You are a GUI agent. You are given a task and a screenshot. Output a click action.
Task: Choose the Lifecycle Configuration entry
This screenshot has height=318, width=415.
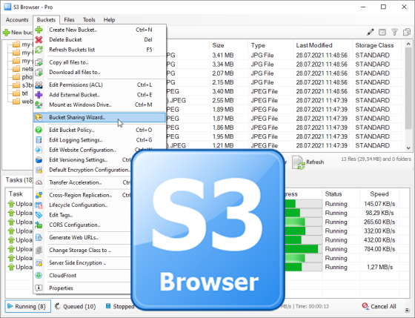coord(82,205)
